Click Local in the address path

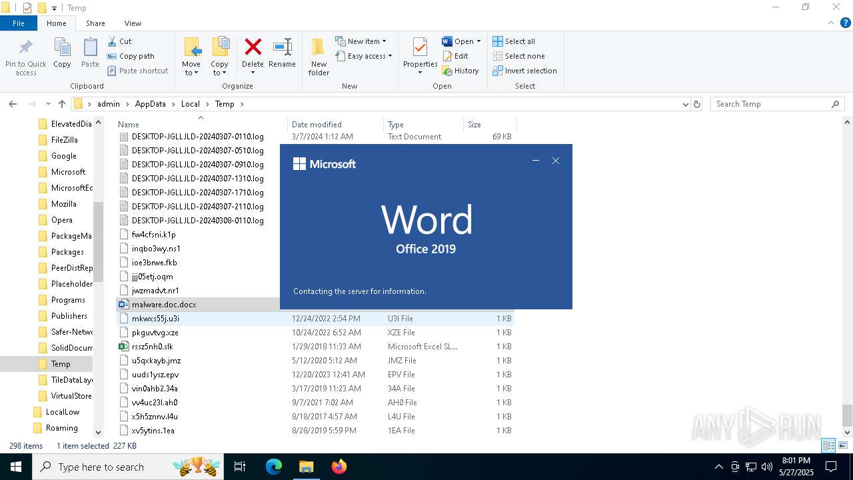pyautogui.click(x=190, y=104)
